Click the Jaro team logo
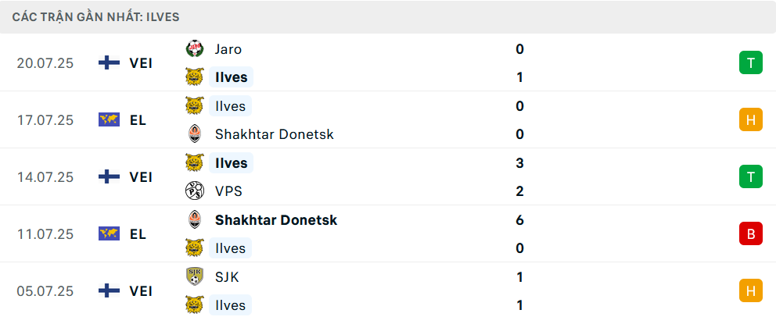Image resolution: width=776 pixels, height=317 pixels. pyautogui.click(x=195, y=49)
